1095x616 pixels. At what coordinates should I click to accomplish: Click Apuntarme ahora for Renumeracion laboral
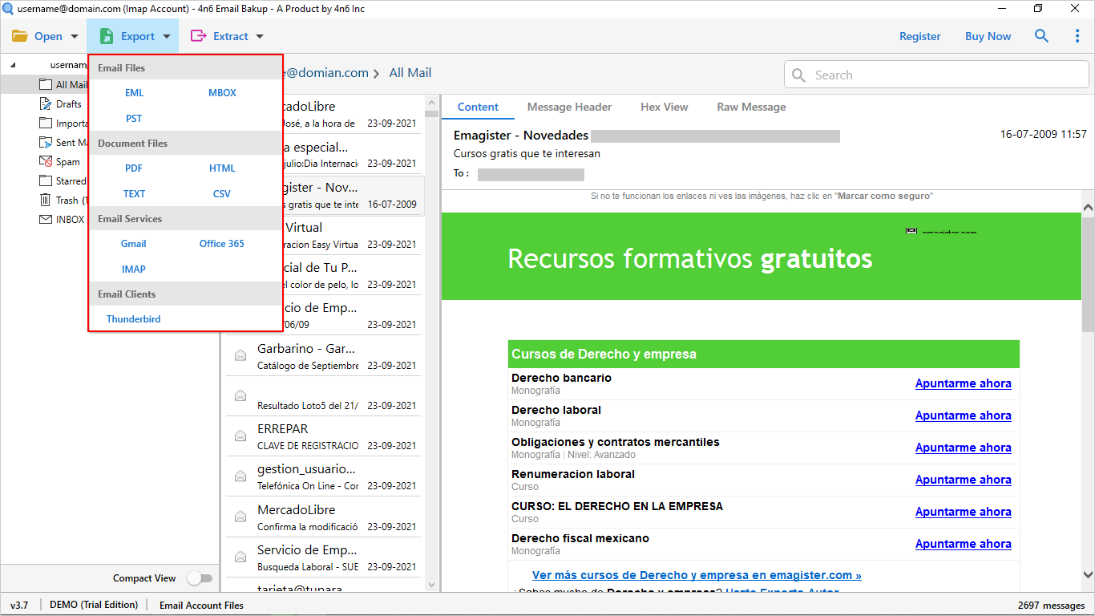coord(964,480)
